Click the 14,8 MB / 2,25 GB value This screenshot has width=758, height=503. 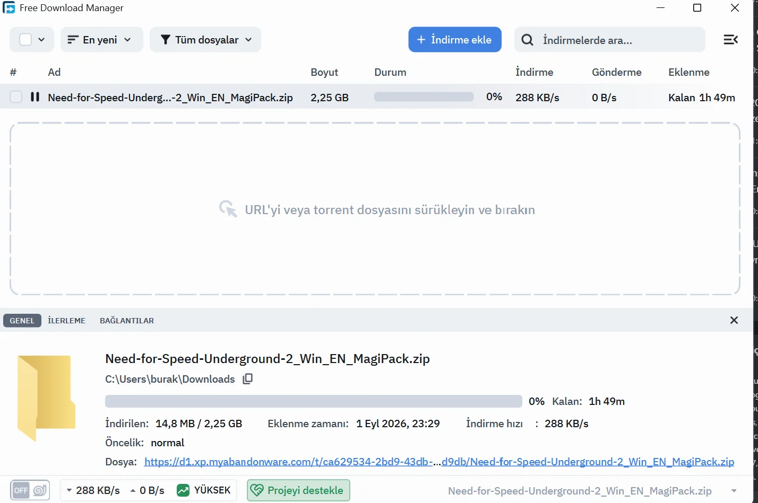[x=199, y=423]
